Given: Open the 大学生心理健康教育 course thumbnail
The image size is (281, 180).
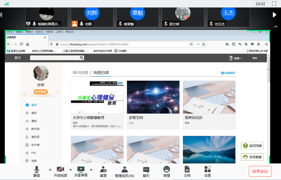Looking at the screenshot, I should click(x=97, y=97).
